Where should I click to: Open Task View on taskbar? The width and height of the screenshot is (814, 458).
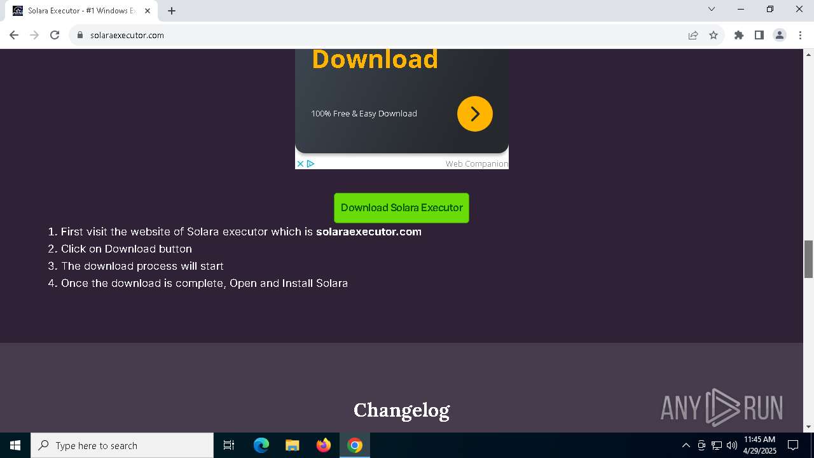coord(229,445)
